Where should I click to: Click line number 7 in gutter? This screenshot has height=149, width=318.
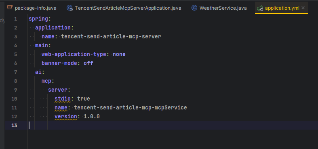16,72
